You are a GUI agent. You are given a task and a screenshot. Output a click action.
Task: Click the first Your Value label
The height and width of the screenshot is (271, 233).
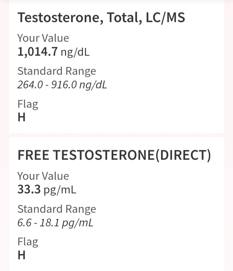click(43, 38)
